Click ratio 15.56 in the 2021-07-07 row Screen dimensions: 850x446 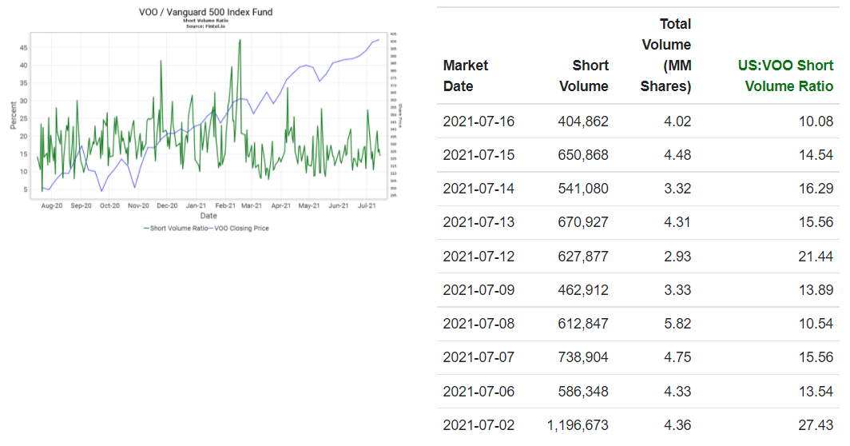click(816, 357)
